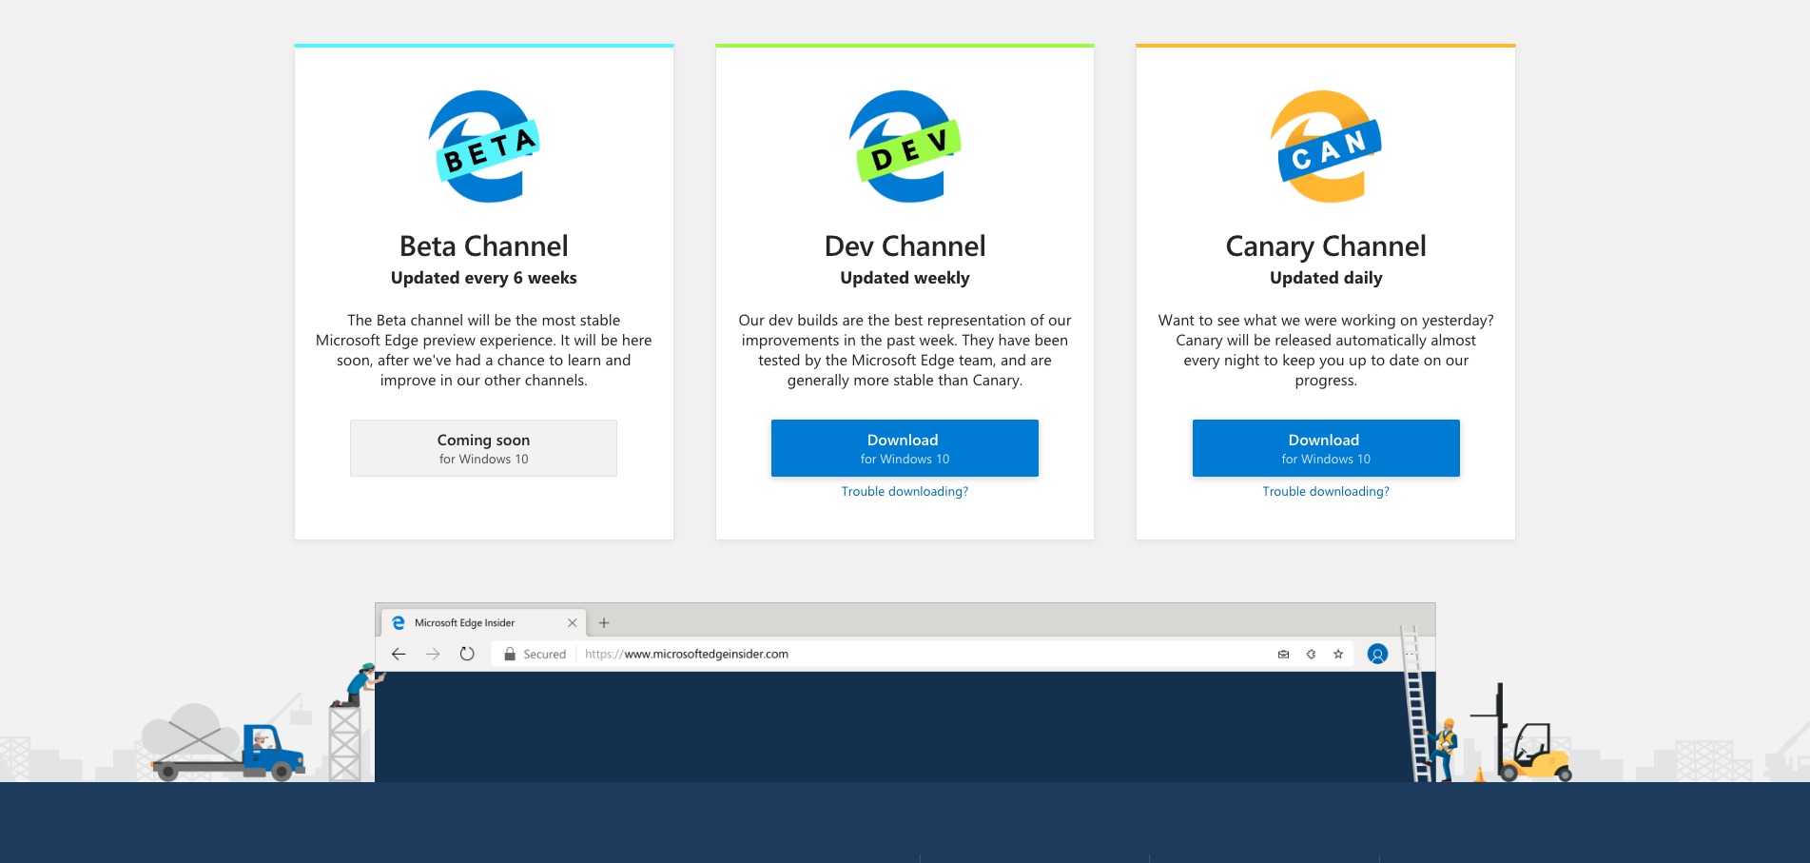Open Trouble downloading link under Canary Channel

click(x=1326, y=492)
